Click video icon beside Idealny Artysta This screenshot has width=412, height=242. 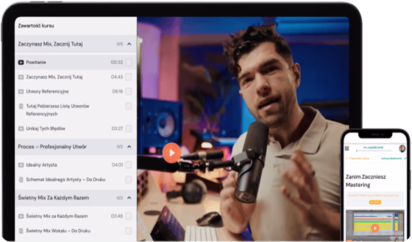[21, 165]
